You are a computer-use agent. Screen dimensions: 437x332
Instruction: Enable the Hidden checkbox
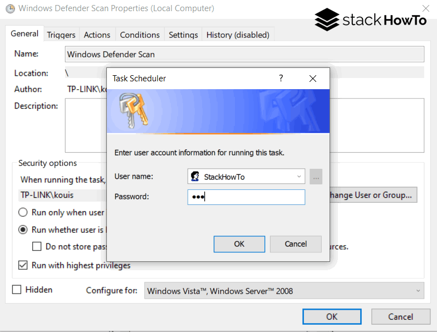point(17,290)
